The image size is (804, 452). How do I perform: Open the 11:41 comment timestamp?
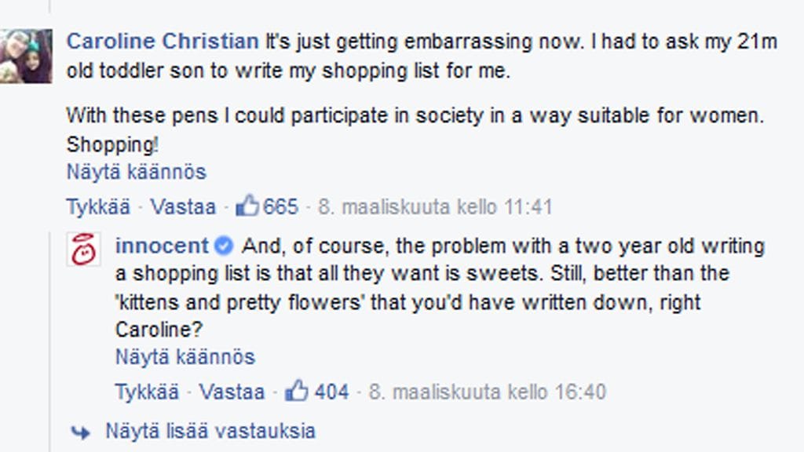(435, 207)
